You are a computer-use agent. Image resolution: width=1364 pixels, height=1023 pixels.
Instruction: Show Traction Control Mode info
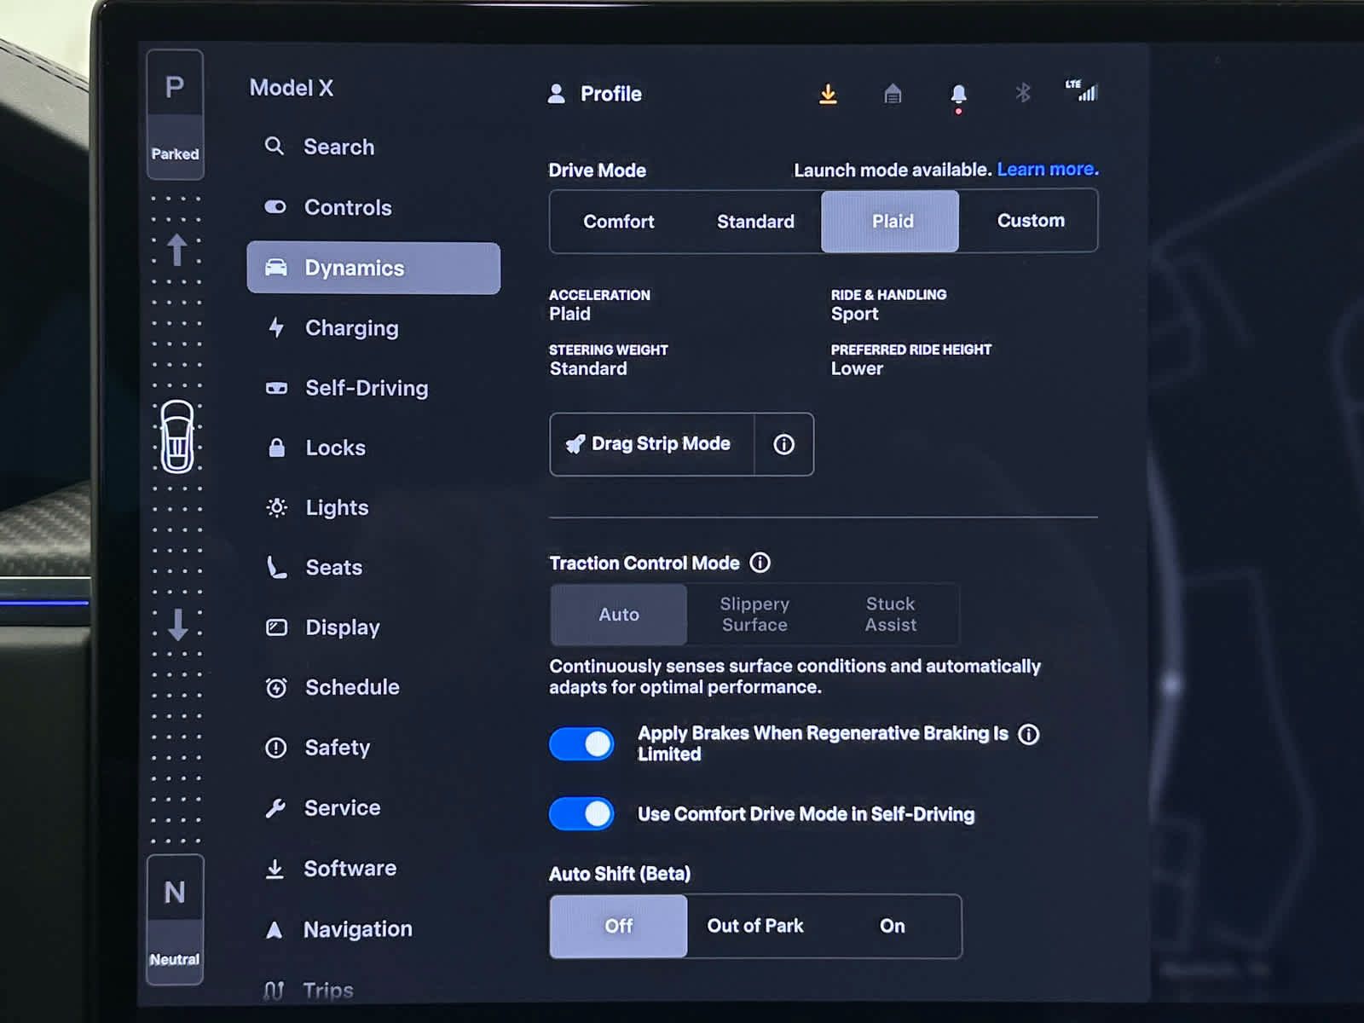(760, 563)
